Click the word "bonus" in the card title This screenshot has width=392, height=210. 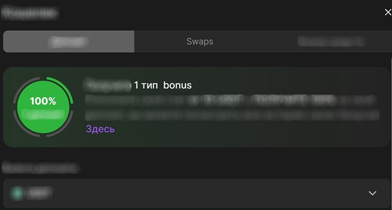click(178, 85)
